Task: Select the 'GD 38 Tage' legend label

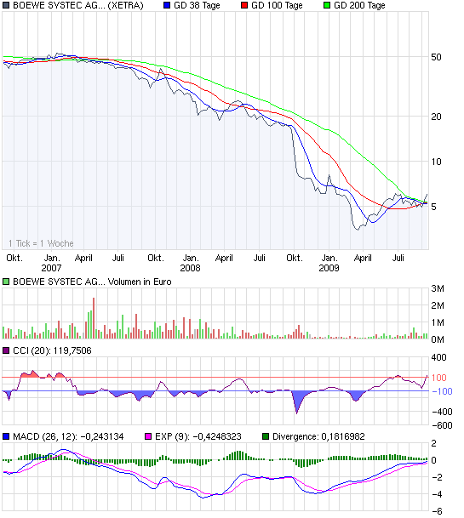Action: 197,6
